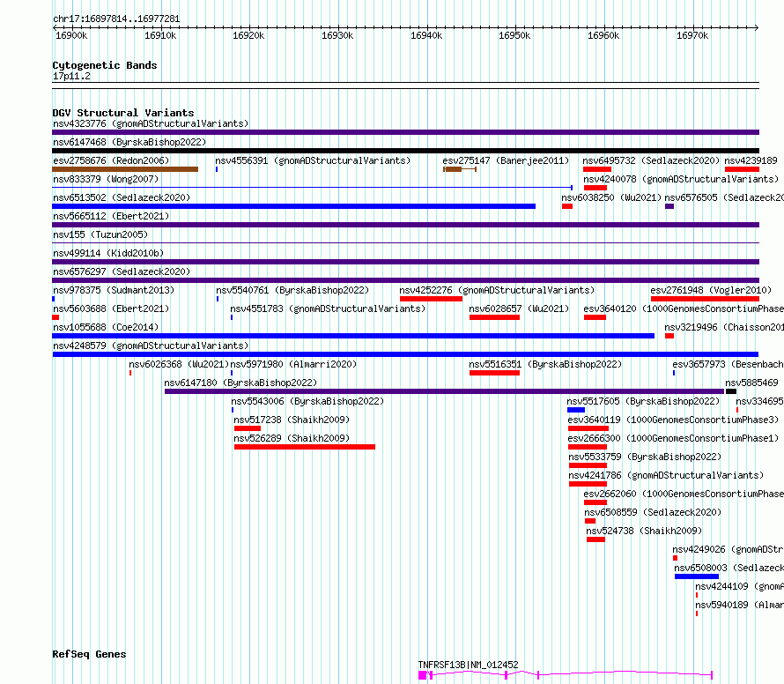Select the nsv5940189 Almarri label
784x684 pixels.
(x=739, y=605)
